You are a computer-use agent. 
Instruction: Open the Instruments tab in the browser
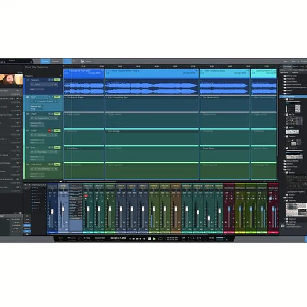tap(287, 67)
